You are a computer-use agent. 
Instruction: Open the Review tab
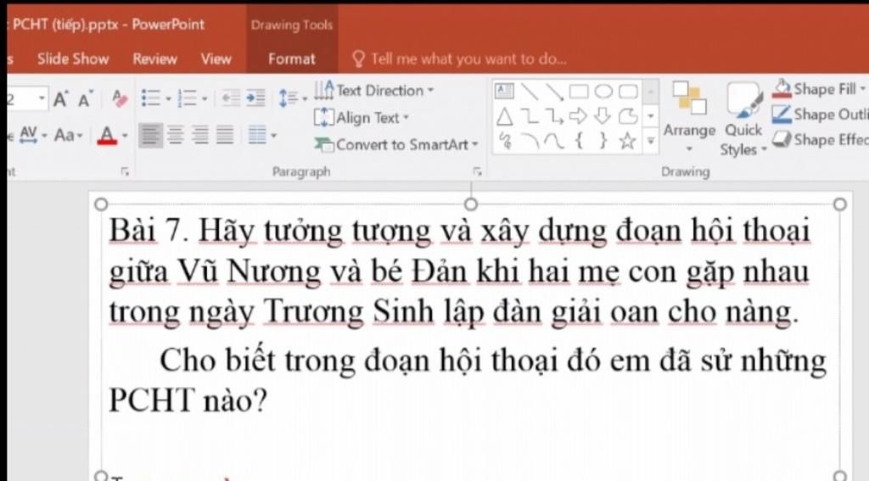[x=154, y=59]
